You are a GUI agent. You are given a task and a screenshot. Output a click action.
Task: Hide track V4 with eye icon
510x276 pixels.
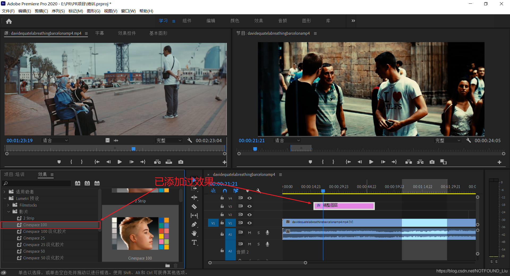(x=250, y=198)
